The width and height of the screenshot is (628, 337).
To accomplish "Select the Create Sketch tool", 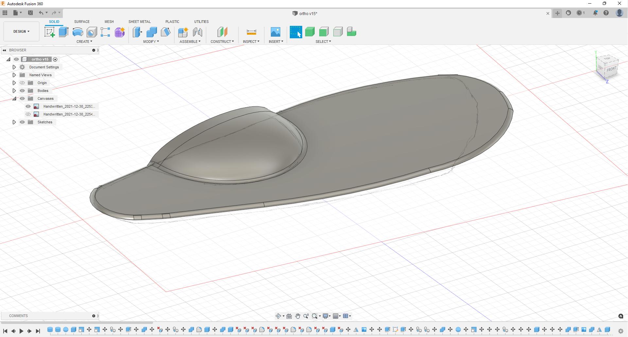I will pyautogui.click(x=50, y=32).
